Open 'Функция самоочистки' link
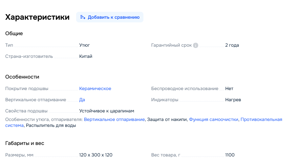299x166 pixels. click(x=213, y=119)
